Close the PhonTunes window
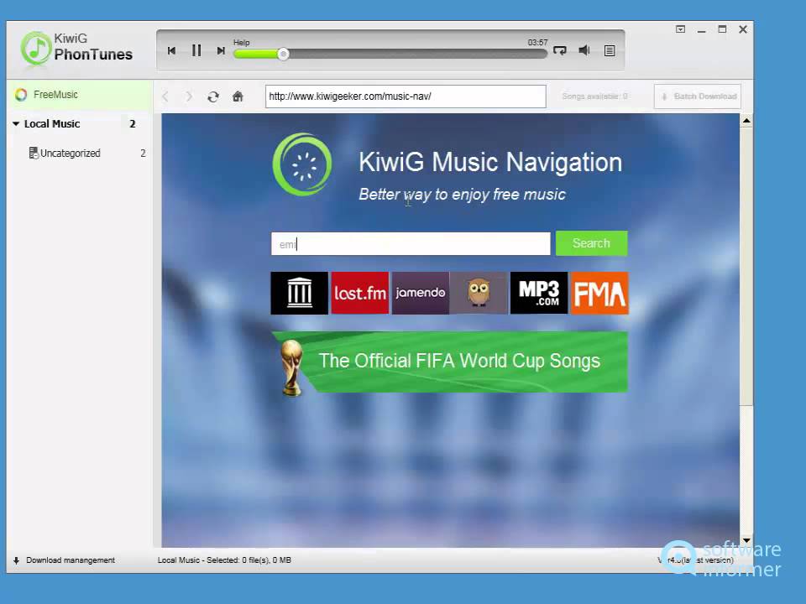The height and width of the screenshot is (604, 806). coord(743,29)
